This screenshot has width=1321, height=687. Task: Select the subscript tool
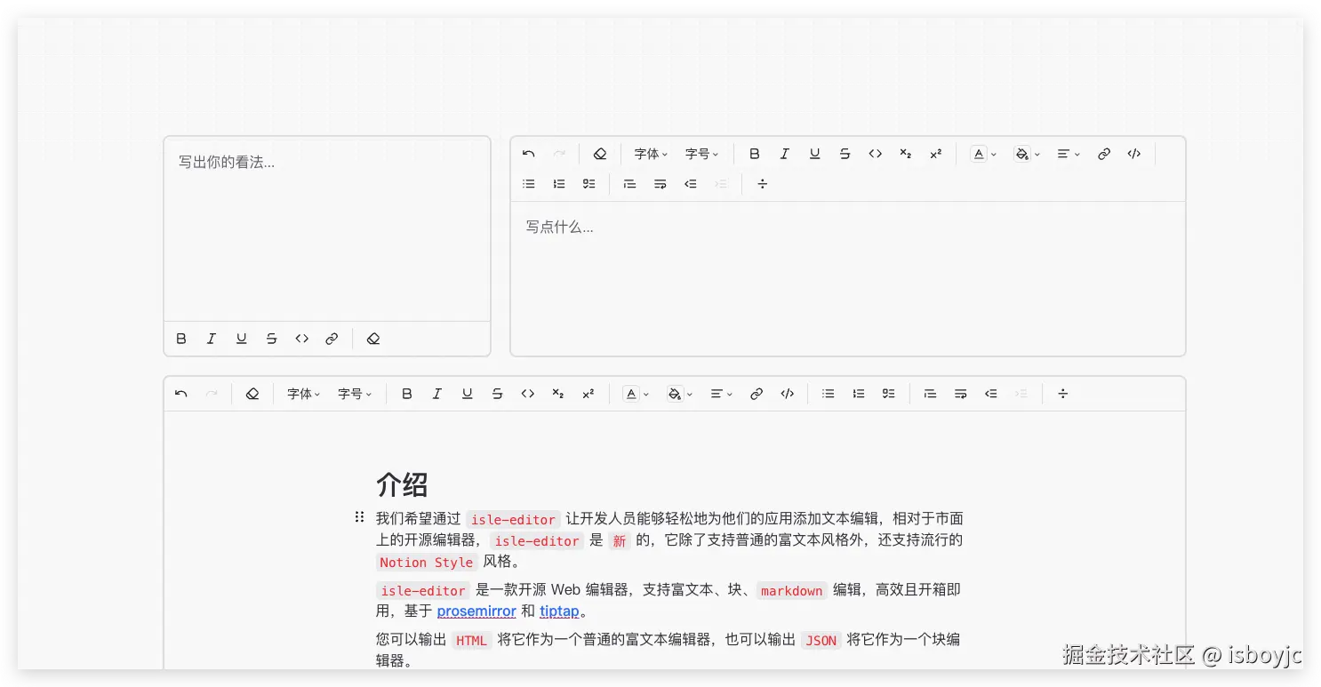905,153
